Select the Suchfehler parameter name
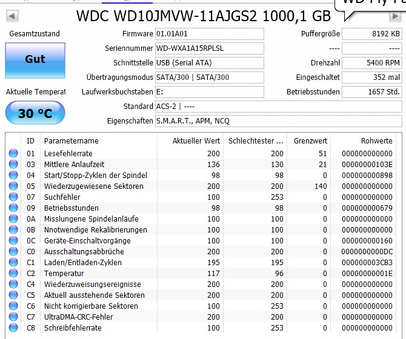The image size is (406, 339). 62,197
